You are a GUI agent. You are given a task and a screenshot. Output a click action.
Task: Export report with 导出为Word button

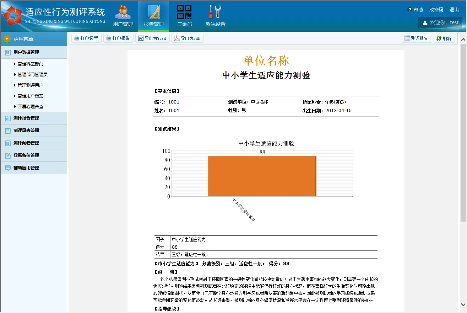[x=152, y=38]
